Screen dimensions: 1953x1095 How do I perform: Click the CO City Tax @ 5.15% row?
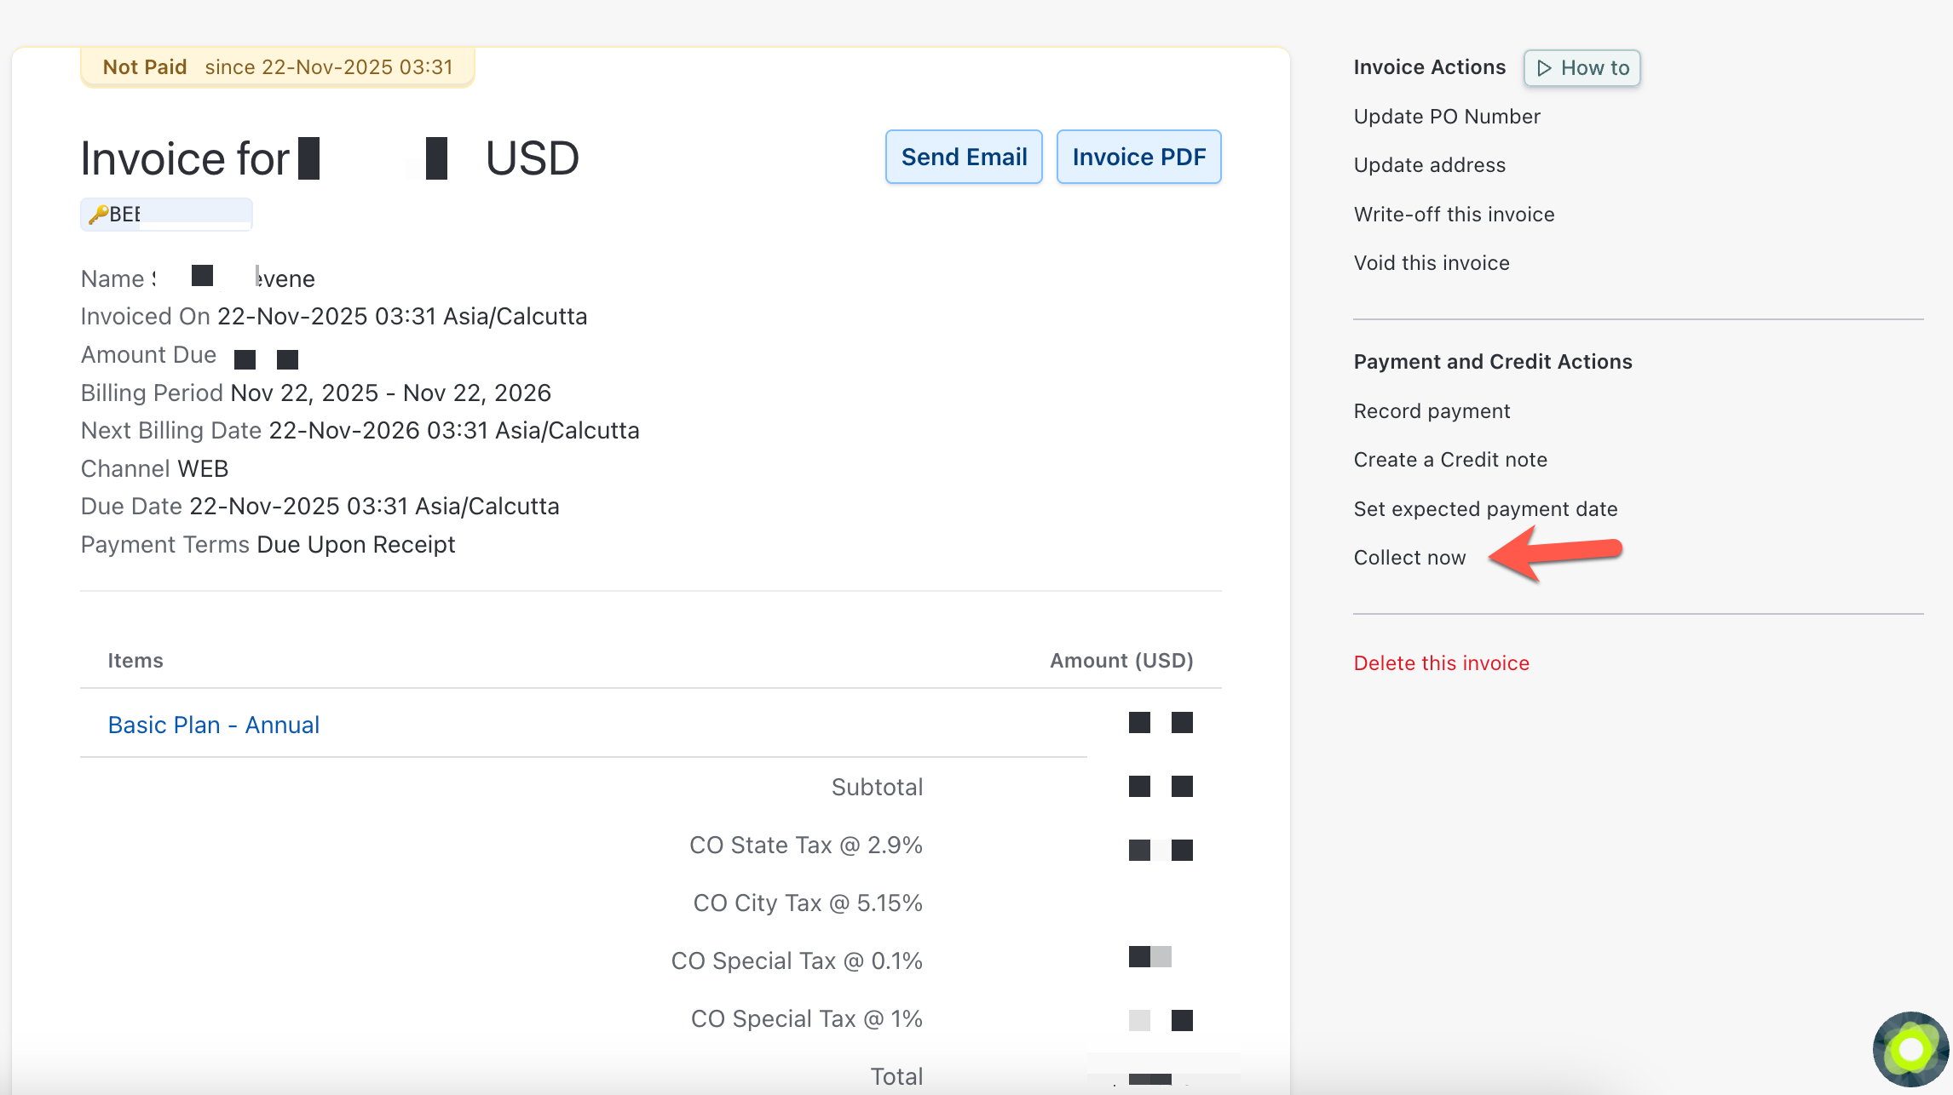pos(808,903)
